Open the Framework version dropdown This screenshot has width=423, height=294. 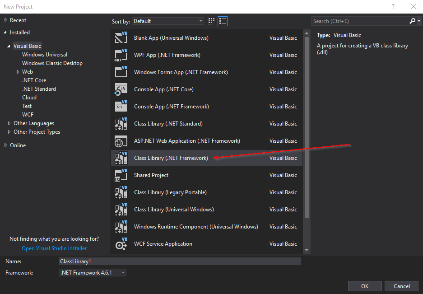coord(93,273)
